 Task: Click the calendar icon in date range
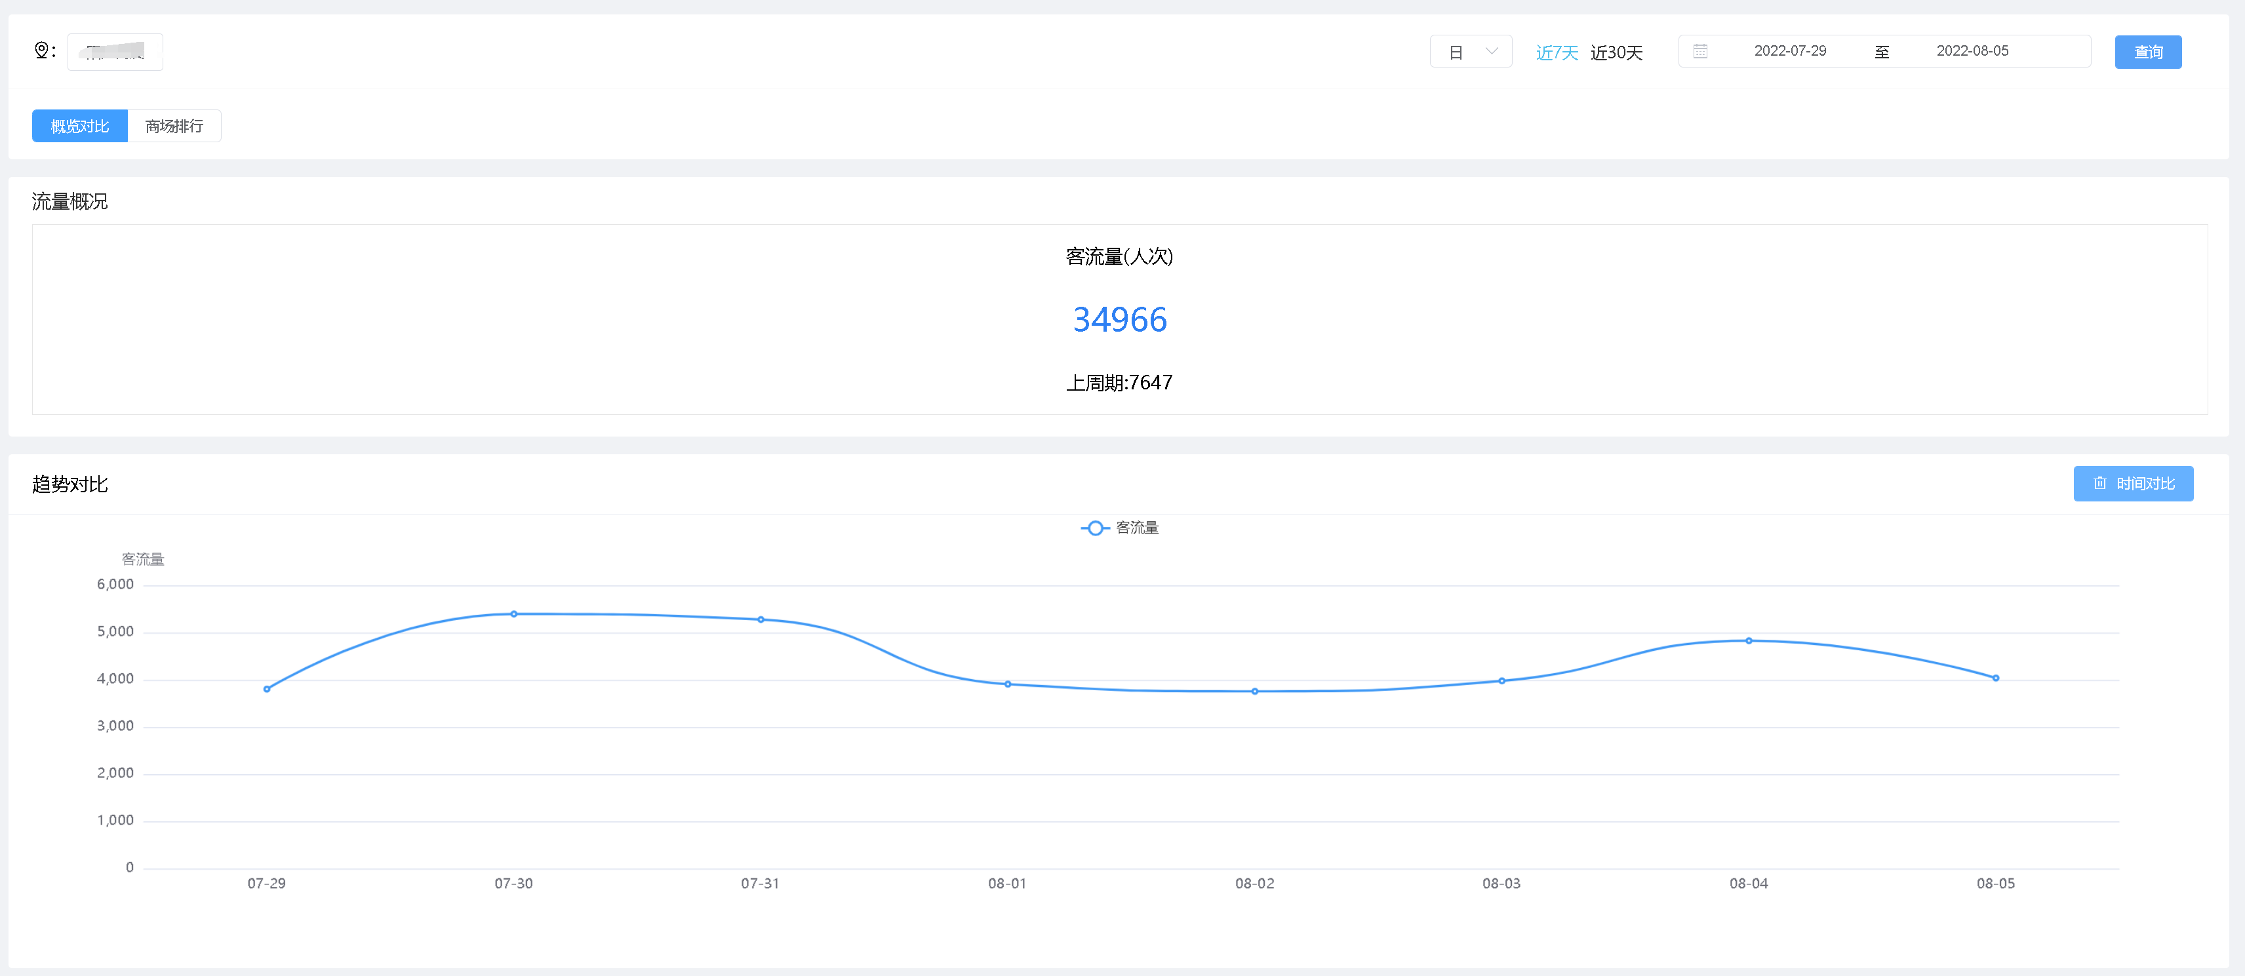click(x=1699, y=51)
